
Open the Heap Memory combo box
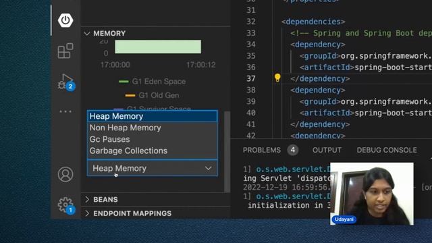tap(153, 168)
